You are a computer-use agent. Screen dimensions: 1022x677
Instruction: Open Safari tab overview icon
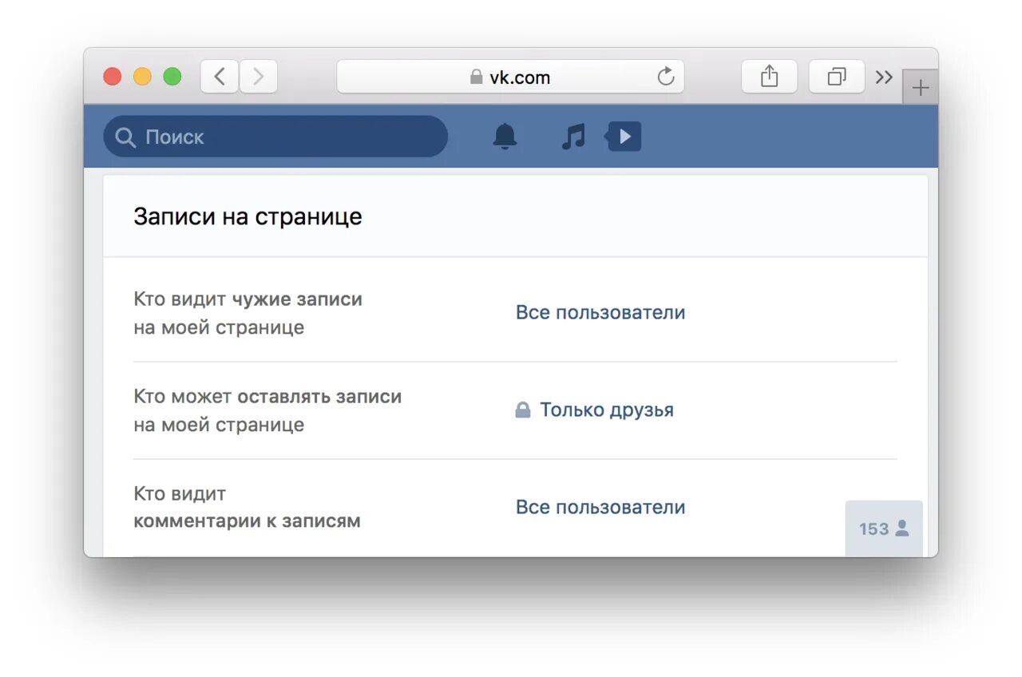(836, 76)
